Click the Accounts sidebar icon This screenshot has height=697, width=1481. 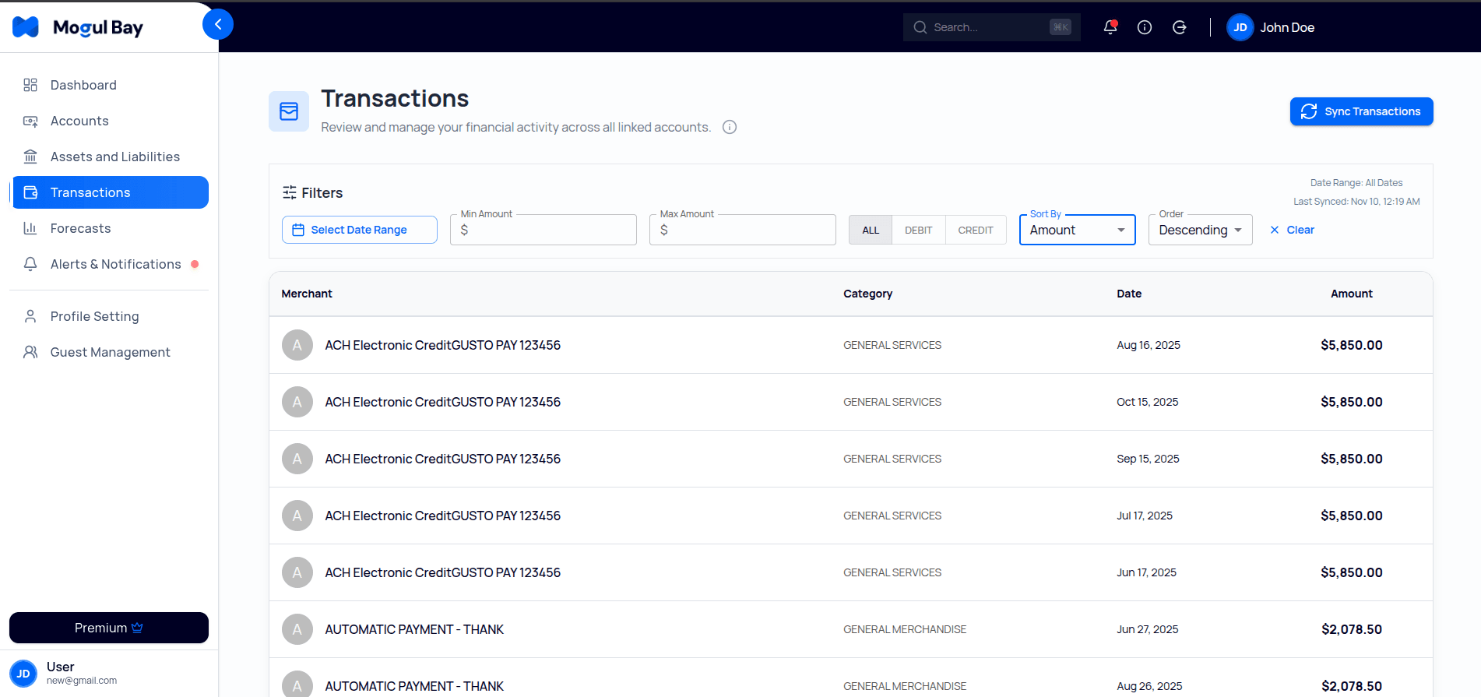(30, 121)
